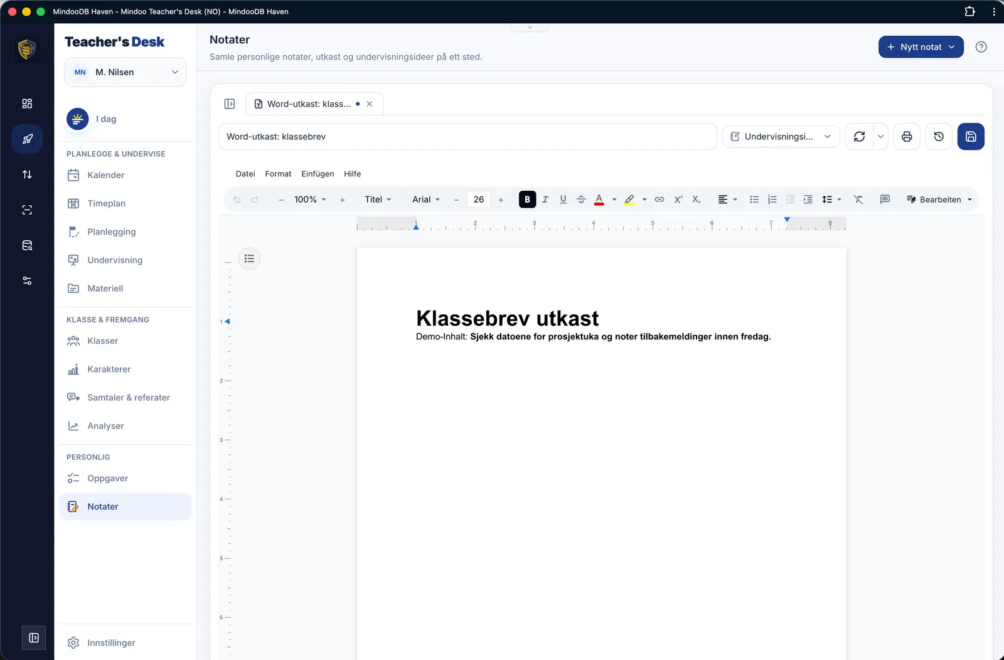Click the dashboard grid icon in left rail
Screen dimensions: 1004x660
point(27,104)
